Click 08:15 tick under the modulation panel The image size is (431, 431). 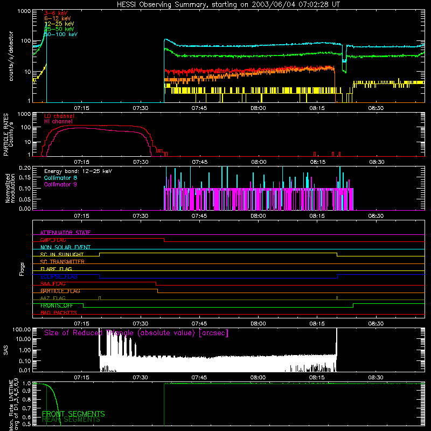pyautogui.click(x=317, y=216)
